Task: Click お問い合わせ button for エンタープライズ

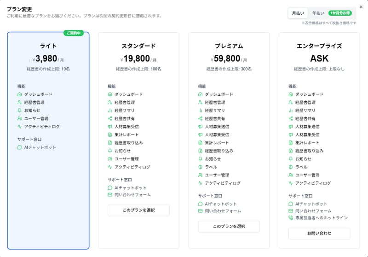Action: coord(319,233)
